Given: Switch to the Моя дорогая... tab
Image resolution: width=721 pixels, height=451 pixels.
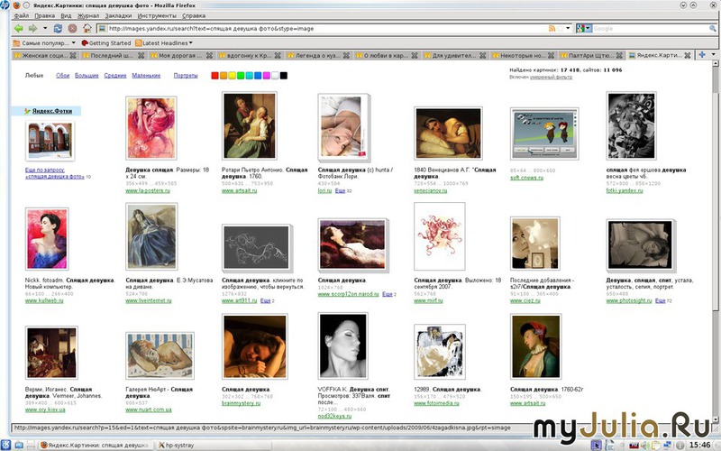Looking at the screenshot, I should point(181,55).
